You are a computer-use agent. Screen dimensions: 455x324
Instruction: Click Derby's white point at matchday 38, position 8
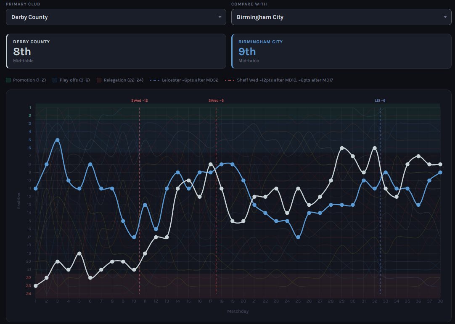pos(440,164)
